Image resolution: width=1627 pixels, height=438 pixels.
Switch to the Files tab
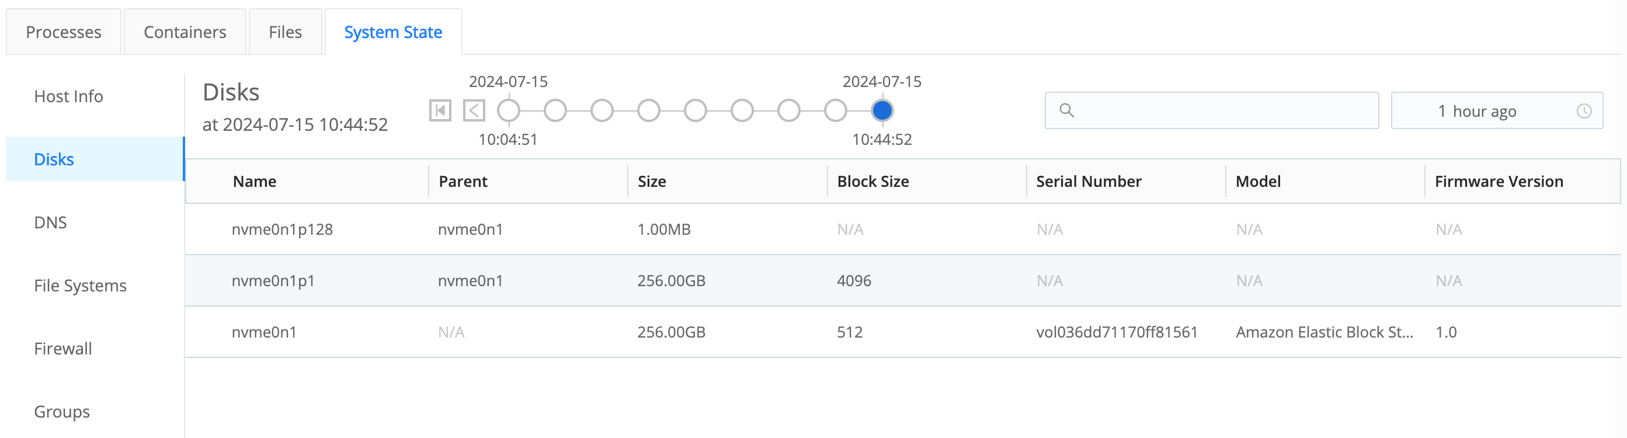coord(285,32)
